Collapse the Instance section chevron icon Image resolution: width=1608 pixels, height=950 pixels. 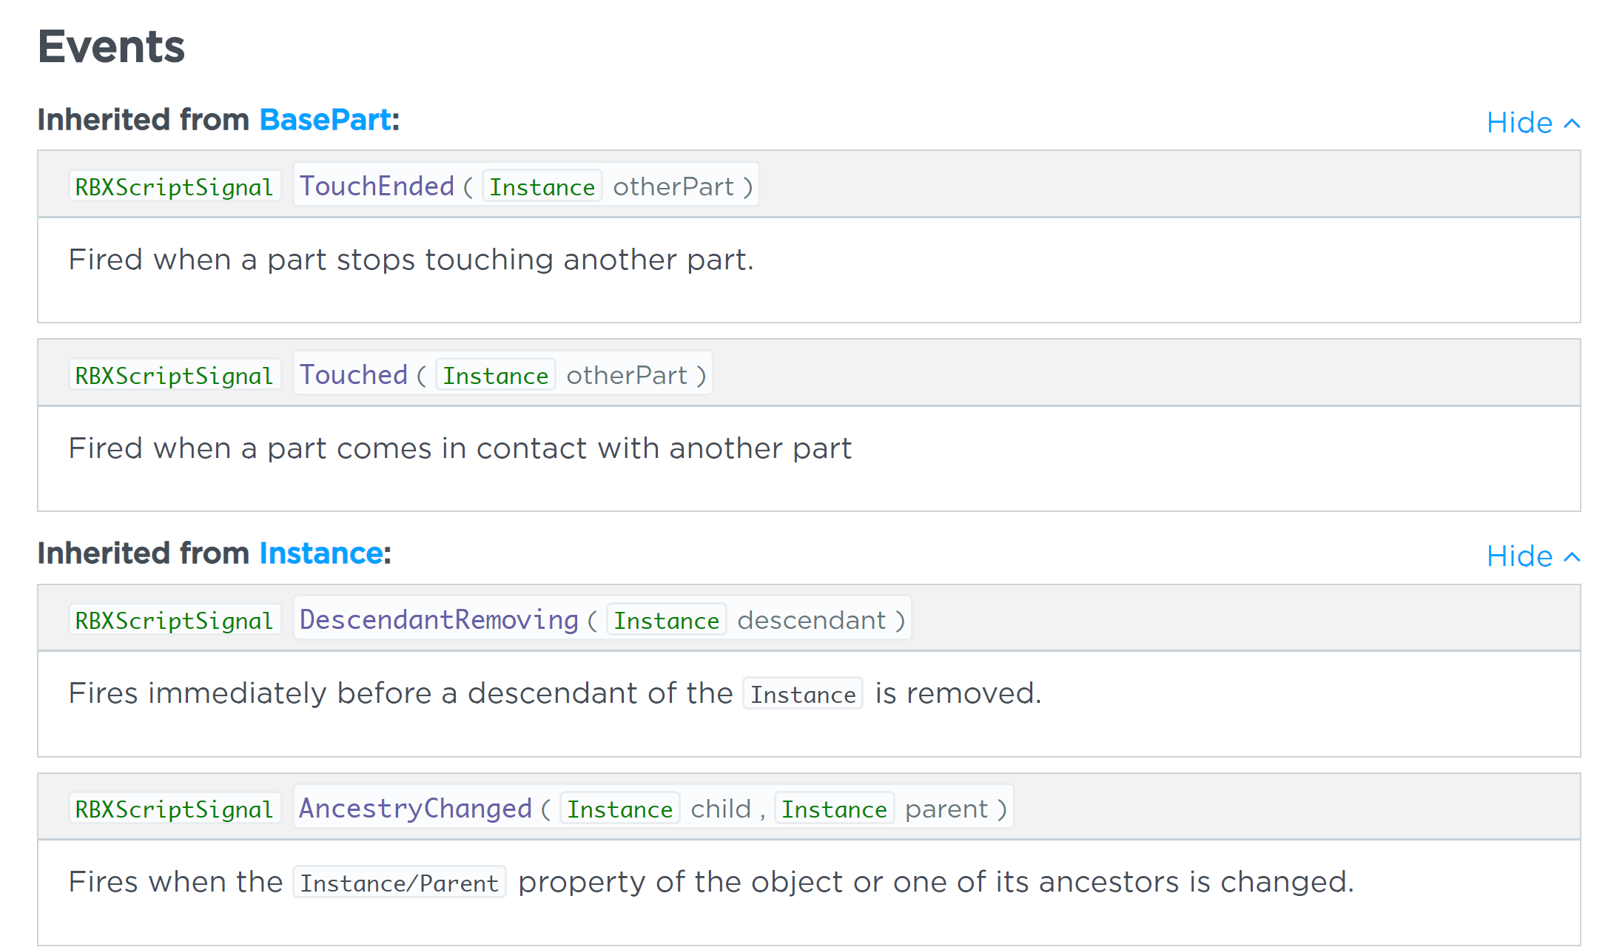click(1572, 557)
